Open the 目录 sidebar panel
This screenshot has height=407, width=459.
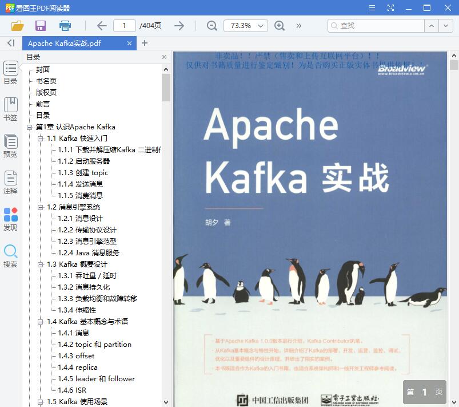tap(10, 73)
